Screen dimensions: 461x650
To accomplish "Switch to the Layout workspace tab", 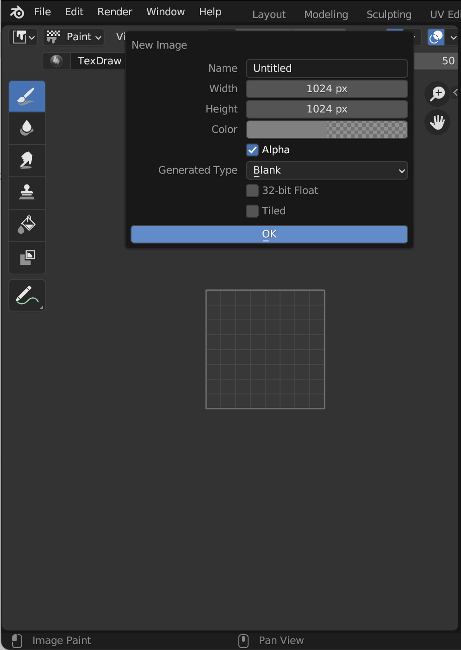I will [x=269, y=15].
